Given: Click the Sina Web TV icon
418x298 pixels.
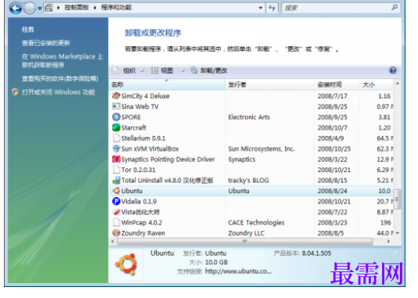Looking at the screenshot, I should [x=116, y=106].
